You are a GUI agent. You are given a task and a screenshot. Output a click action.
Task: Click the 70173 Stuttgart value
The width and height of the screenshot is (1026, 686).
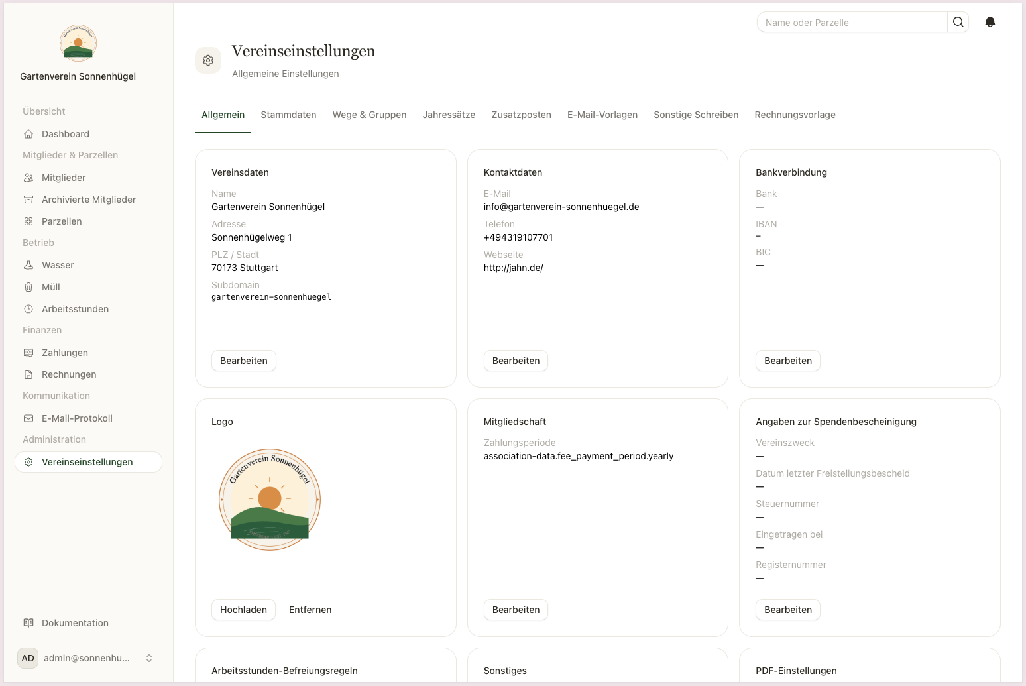(x=245, y=268)
